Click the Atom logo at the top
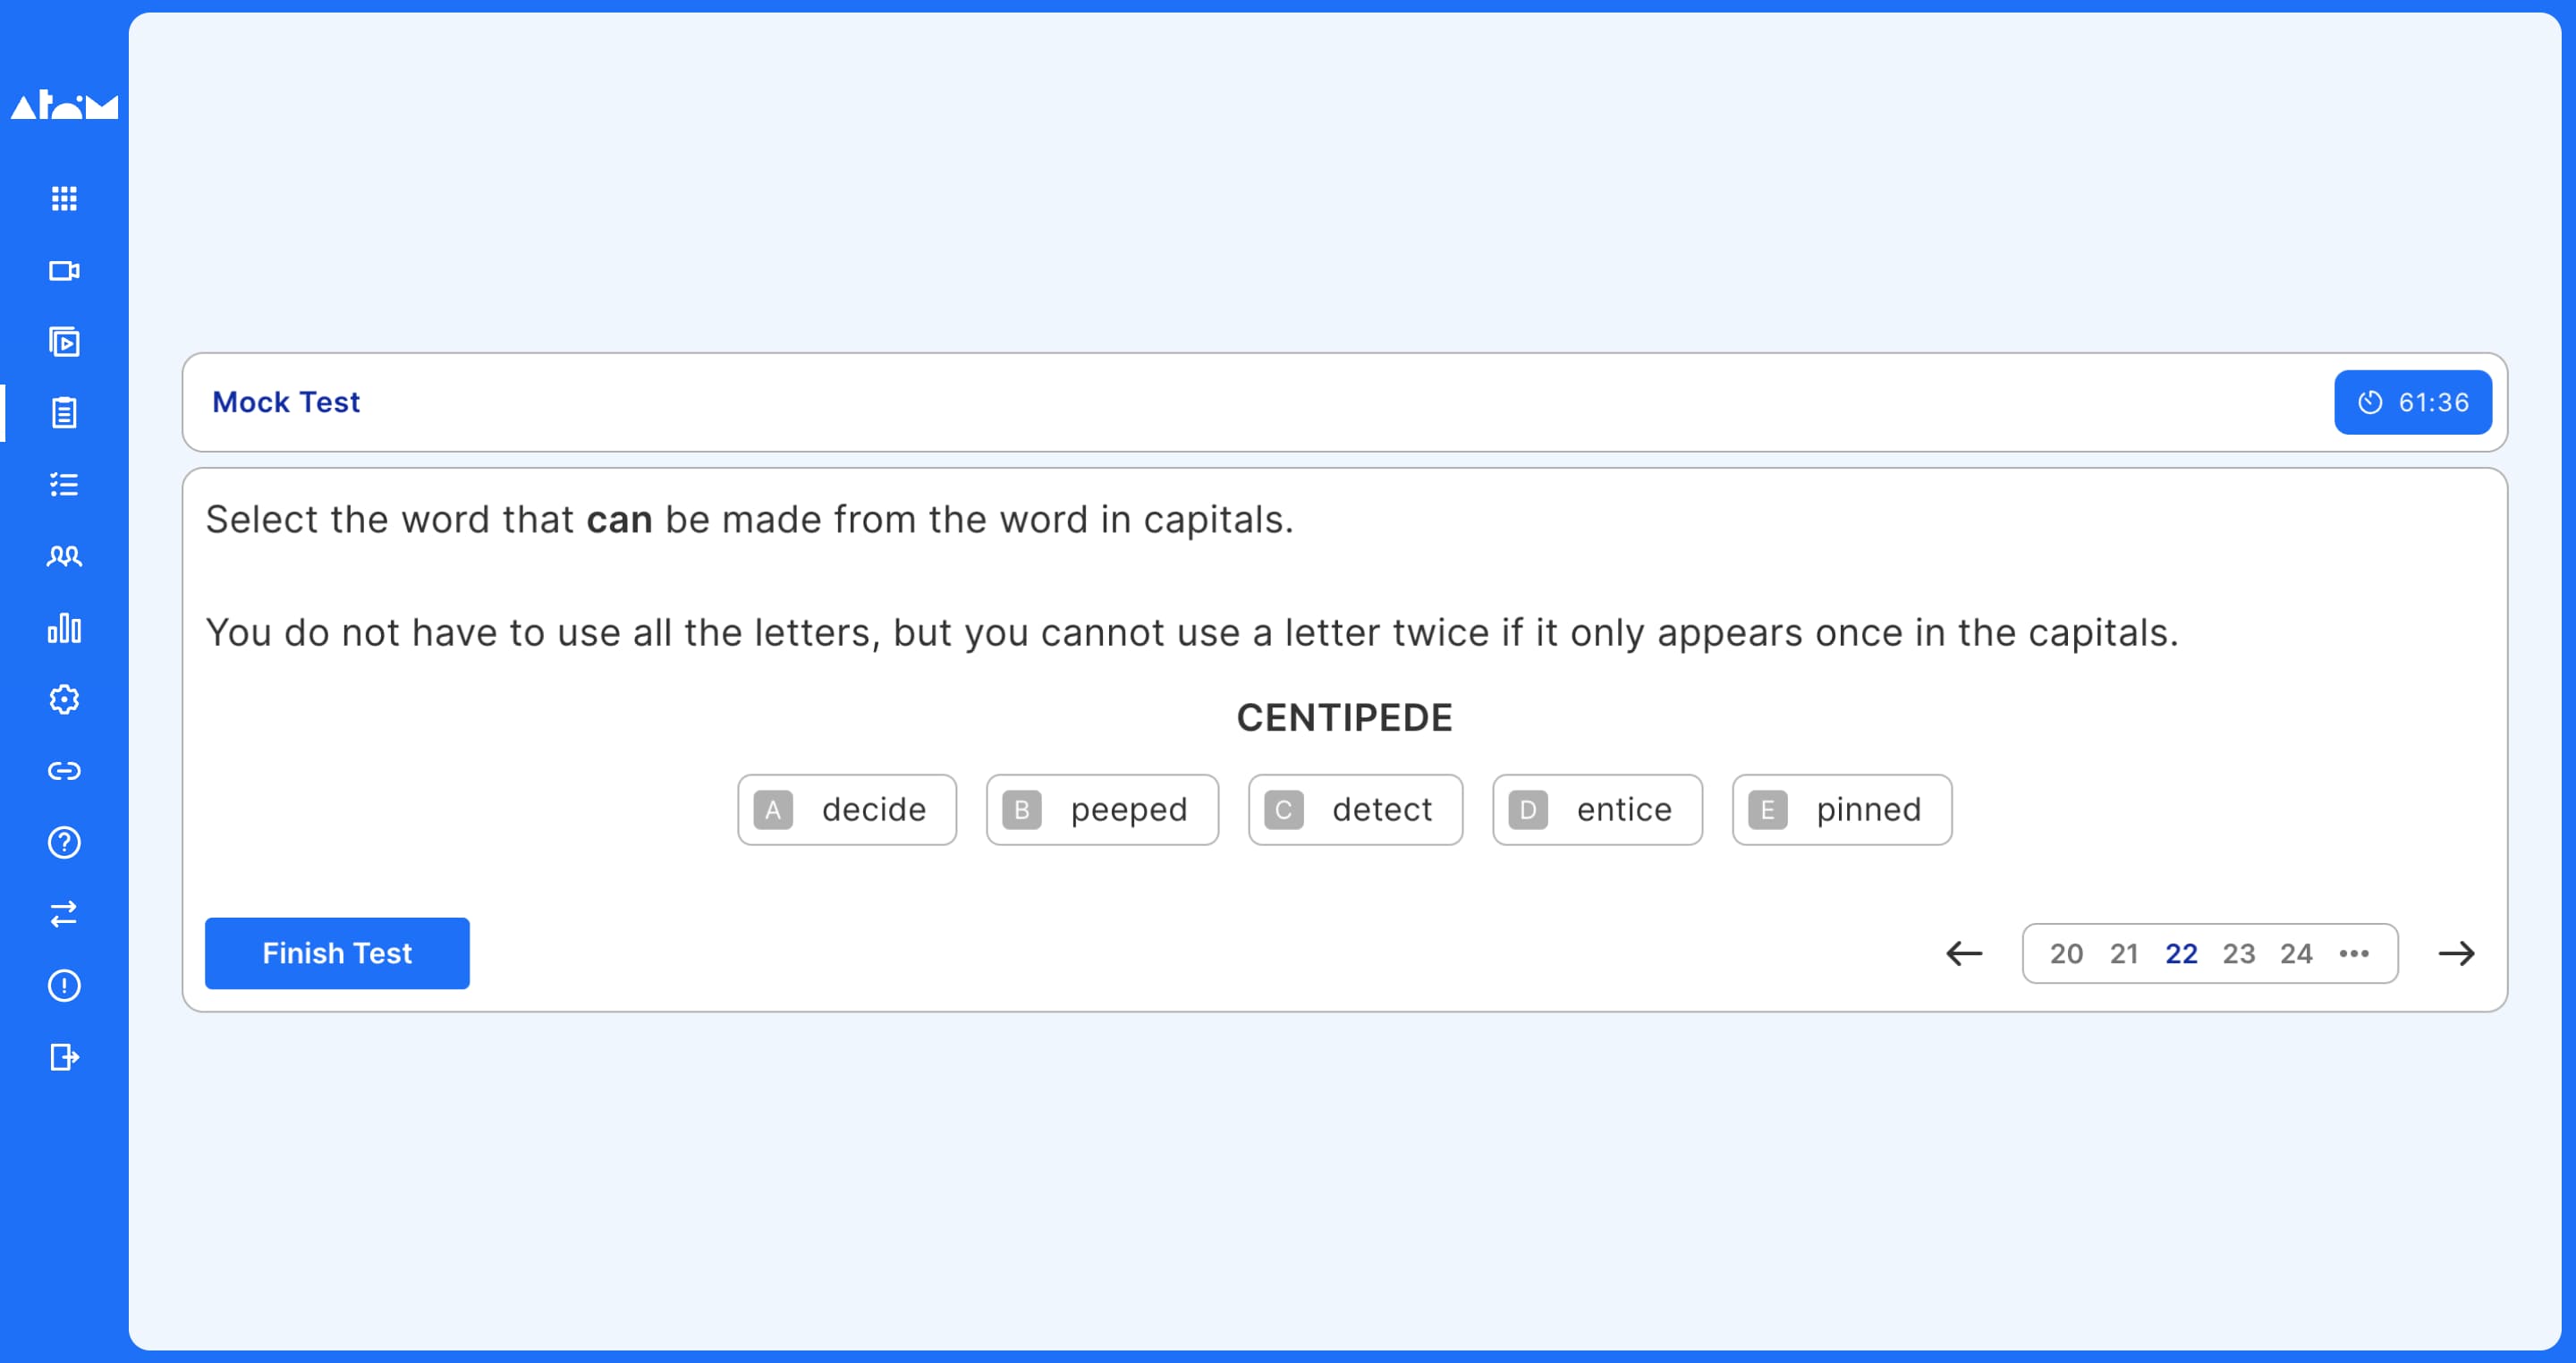This screenshot has width=2576, height=1363. click(63, 103)
